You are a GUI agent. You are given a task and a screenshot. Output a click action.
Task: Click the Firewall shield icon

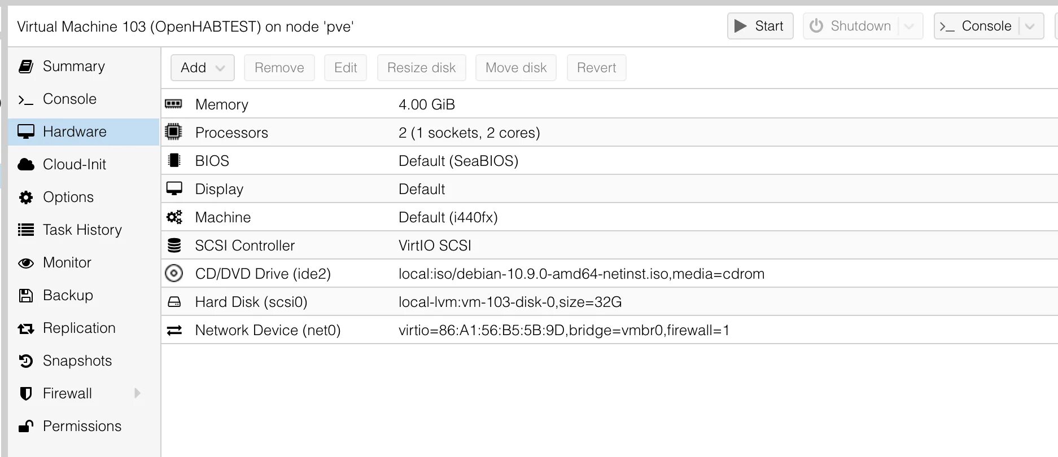tap(26, 394)
